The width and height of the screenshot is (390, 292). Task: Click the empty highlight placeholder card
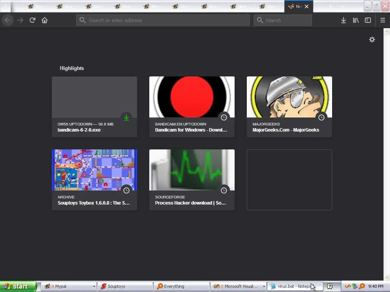[289, 180]
